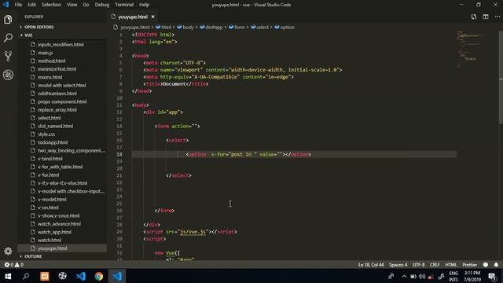Screen dimensions: 503x283
Task: Click the html breadcrumb item
Action: coord(166,28)
